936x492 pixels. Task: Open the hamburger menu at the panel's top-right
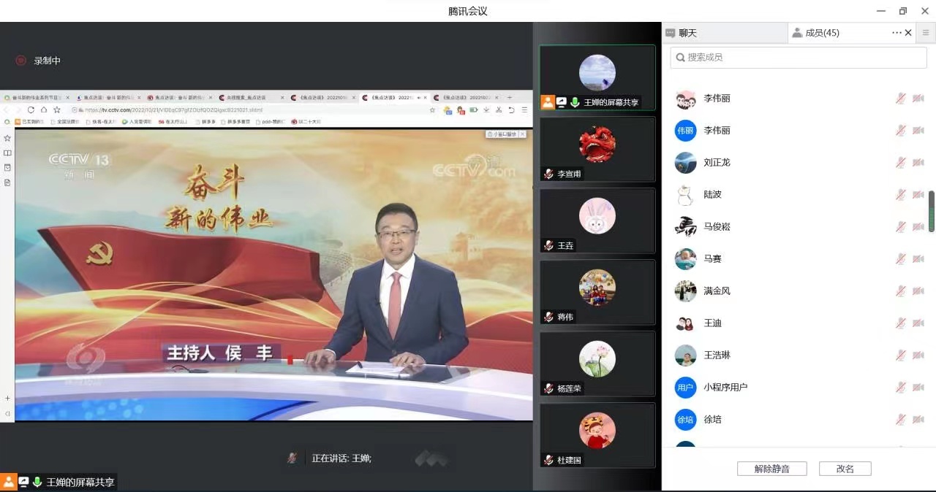coord(926,33)
